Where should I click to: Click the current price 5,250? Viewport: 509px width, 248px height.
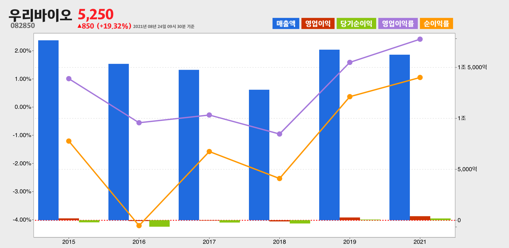pos(96,15)
